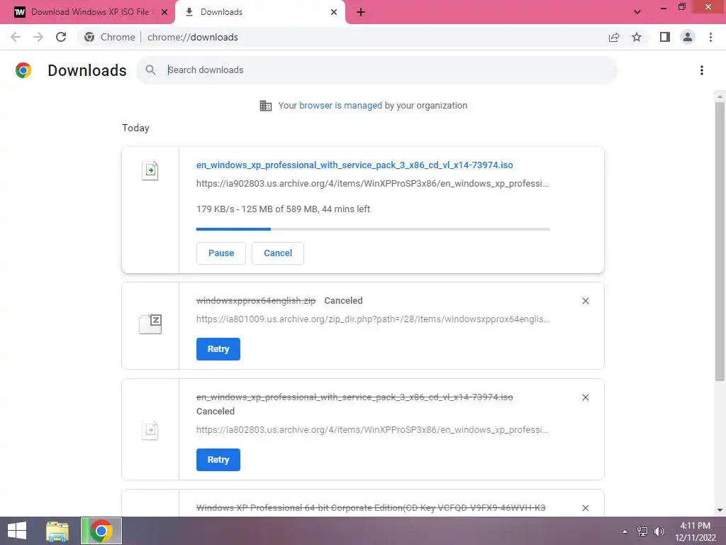Click the managed organization building icon
The height and width of the screenshot is (545, 726).
266,106
